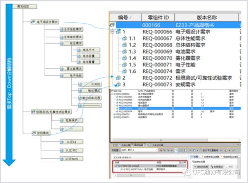
Task: Collapse the REQ-000066 node in the large tree
Action: (112, 32)
